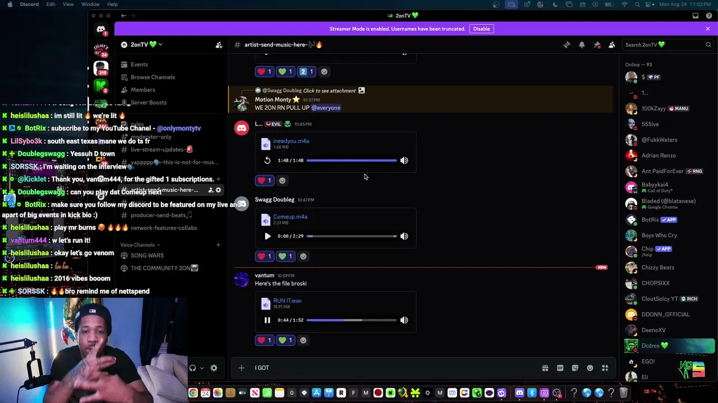Open ineedyou.m4a file link
Screen dimensions: 718x403
pos(291,141)
